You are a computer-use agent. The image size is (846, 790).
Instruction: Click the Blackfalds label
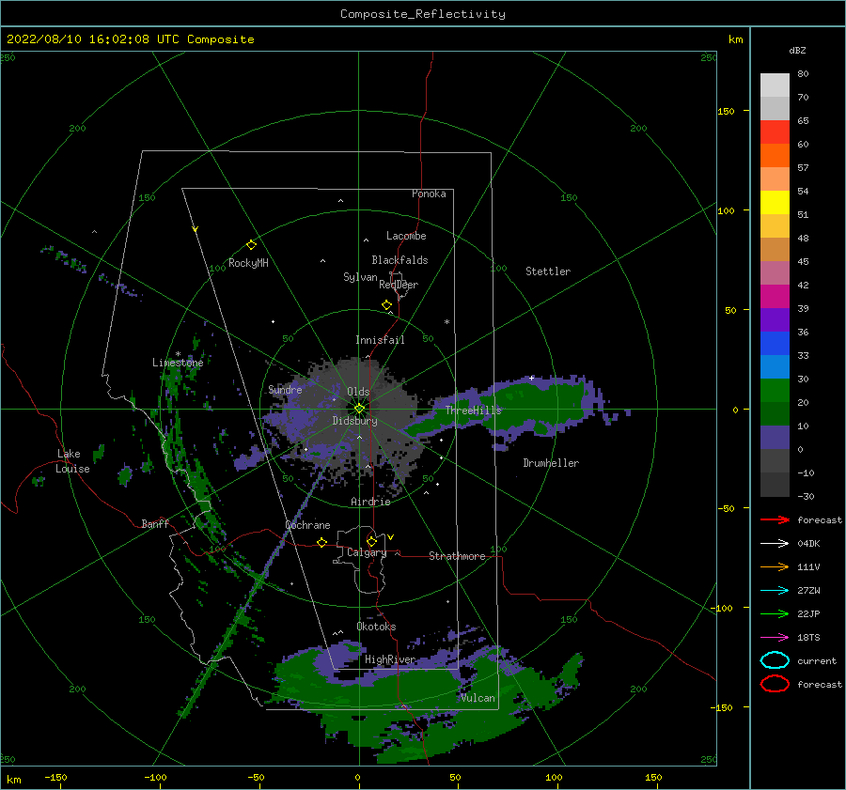click(x=399, y=260)
